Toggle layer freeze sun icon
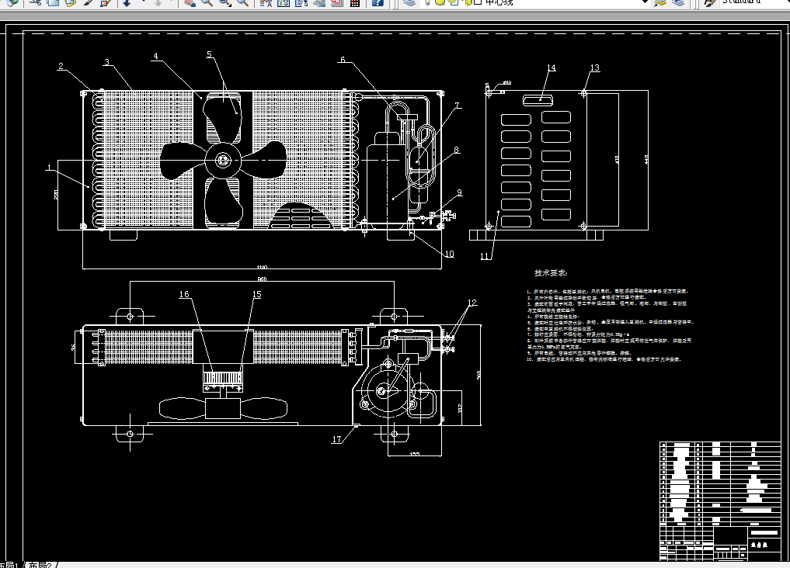Screen dimensions: 790x568 [x=440, y=2]
